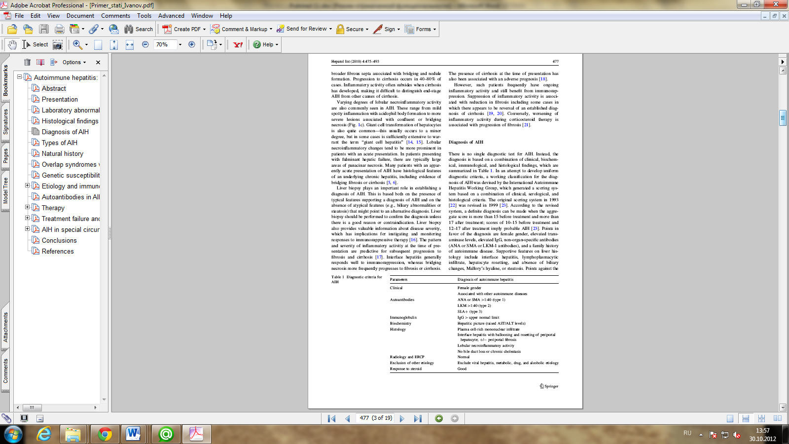Screen dimensions: 789x444
Task: Click the Help button
Action: (266, 44)
